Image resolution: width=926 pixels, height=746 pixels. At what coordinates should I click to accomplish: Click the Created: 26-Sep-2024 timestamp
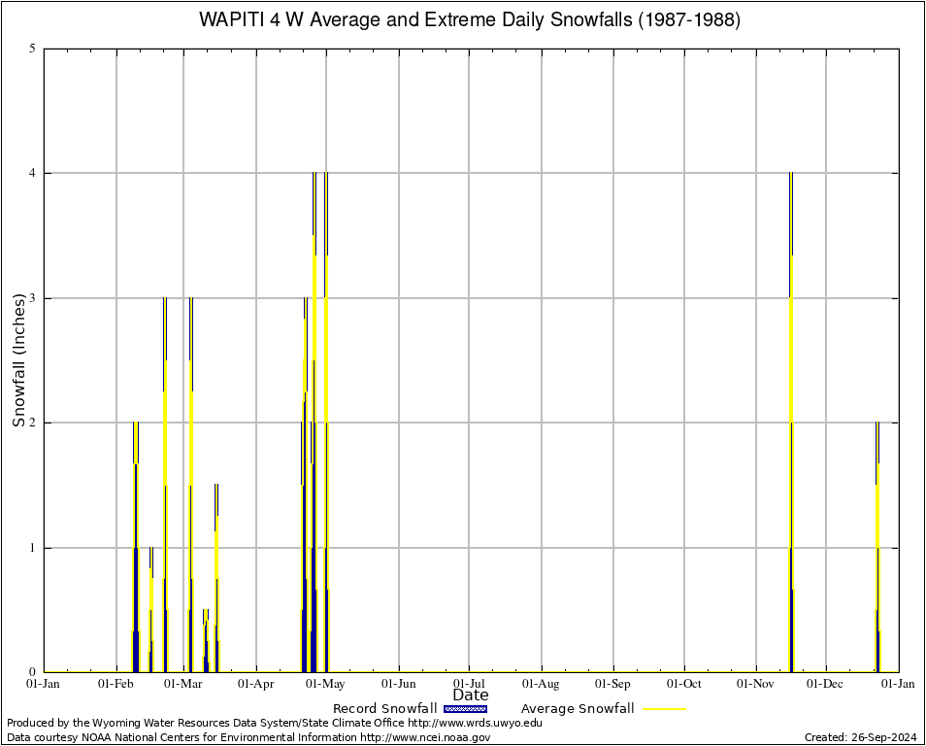pos(861,737)
